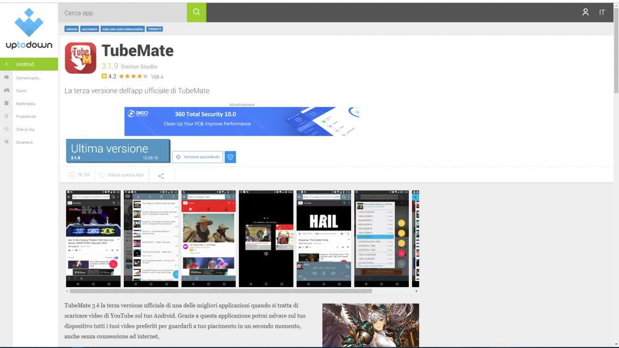Open the Versione precedente button

(x=198, y=157)
